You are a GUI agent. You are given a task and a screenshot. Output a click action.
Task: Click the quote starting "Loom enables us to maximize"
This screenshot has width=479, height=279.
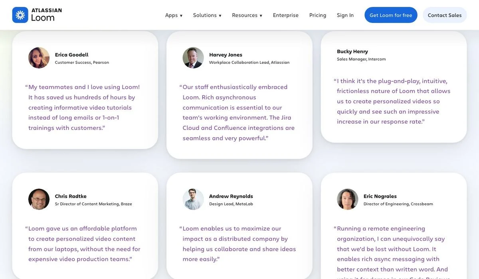238,244
